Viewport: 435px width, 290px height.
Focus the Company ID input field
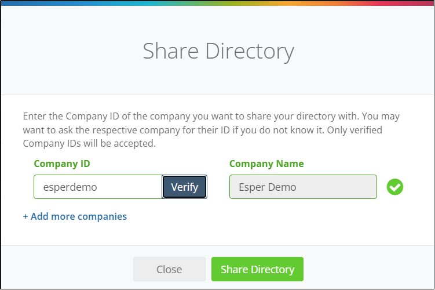click(98, 187)
